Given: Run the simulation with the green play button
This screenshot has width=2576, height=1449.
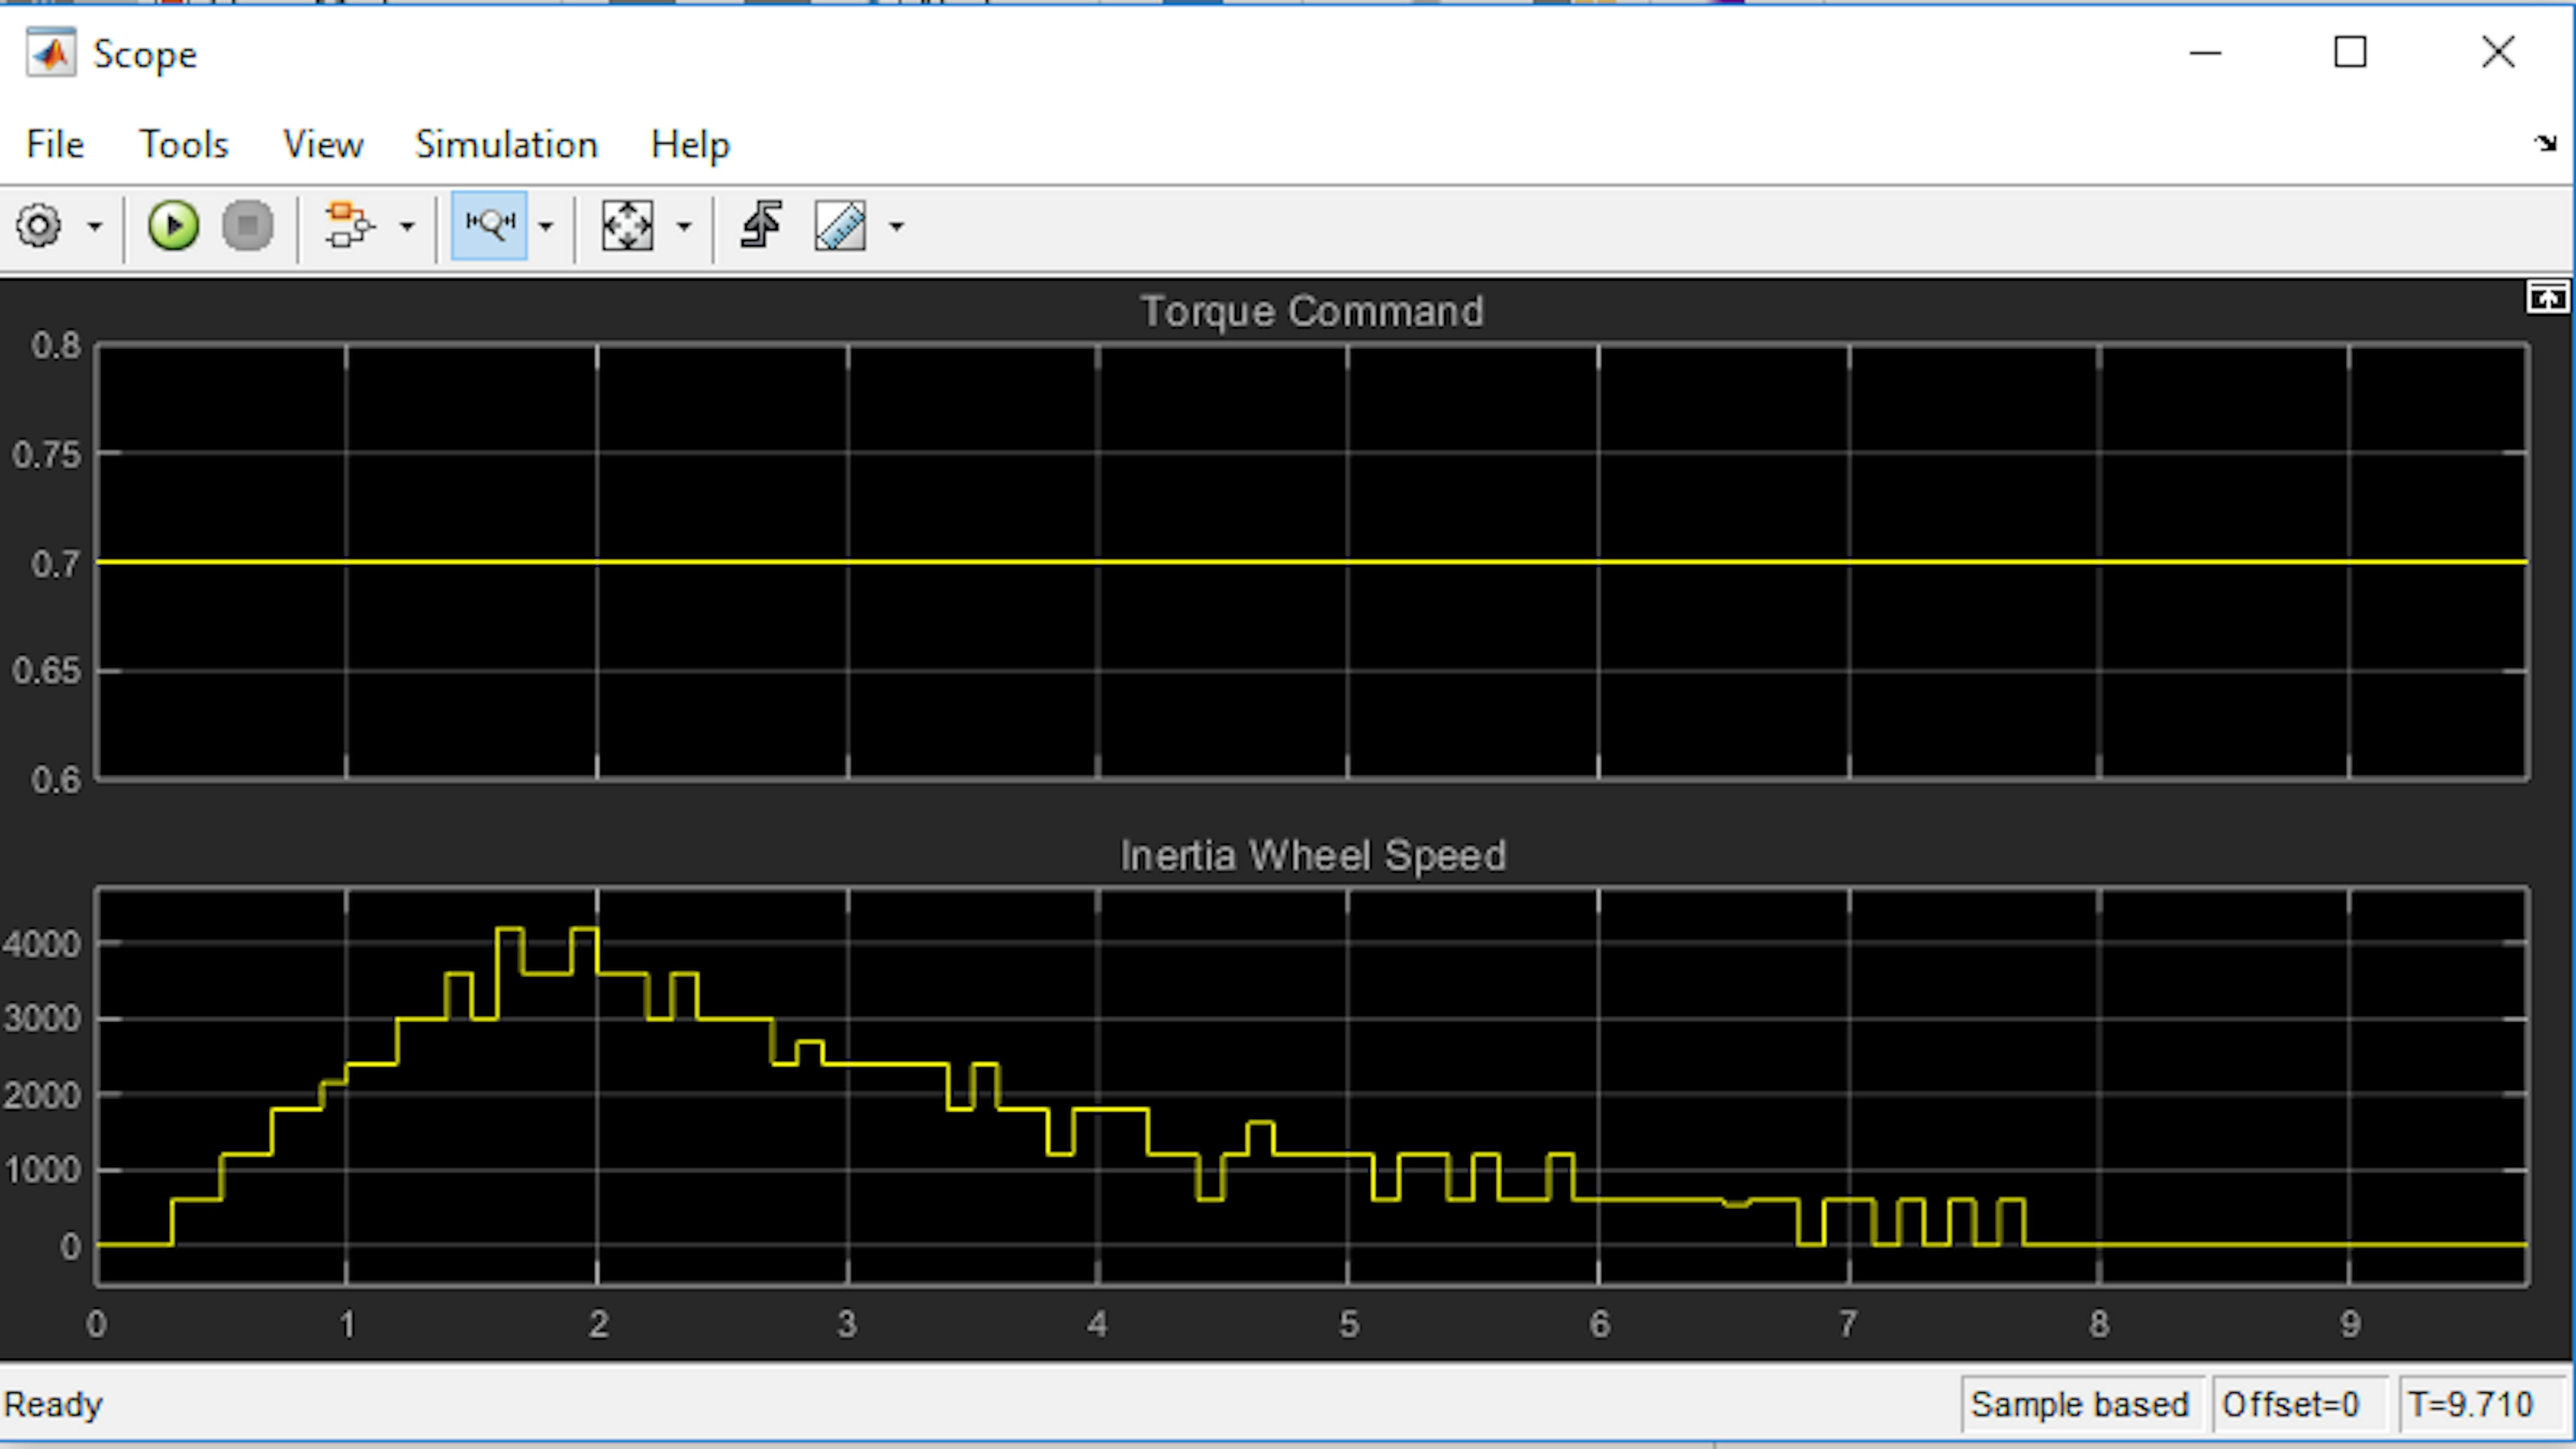Looking at the screenshot, I should [x=173, y=226].
